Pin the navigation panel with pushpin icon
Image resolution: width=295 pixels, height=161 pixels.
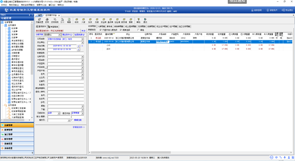click(x=29, y=15)
